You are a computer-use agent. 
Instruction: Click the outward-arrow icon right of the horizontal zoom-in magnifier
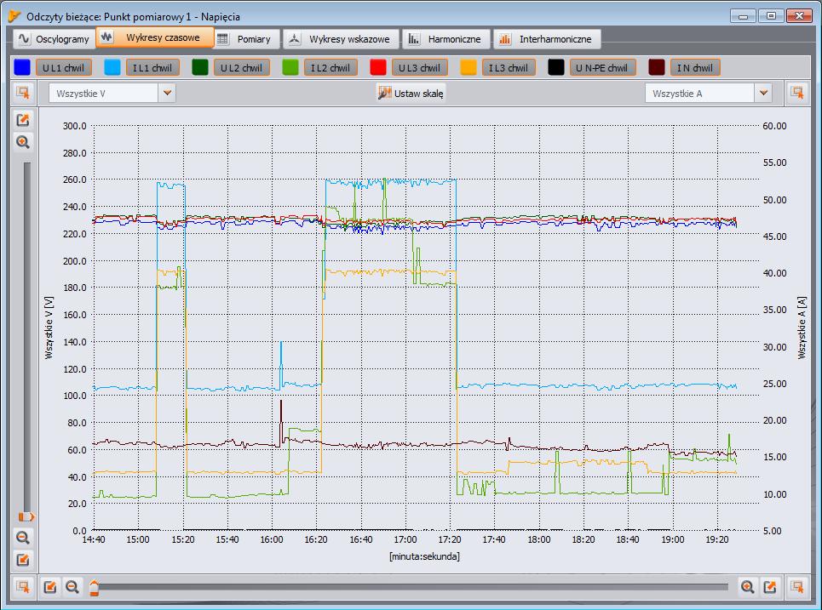[769, 586]
